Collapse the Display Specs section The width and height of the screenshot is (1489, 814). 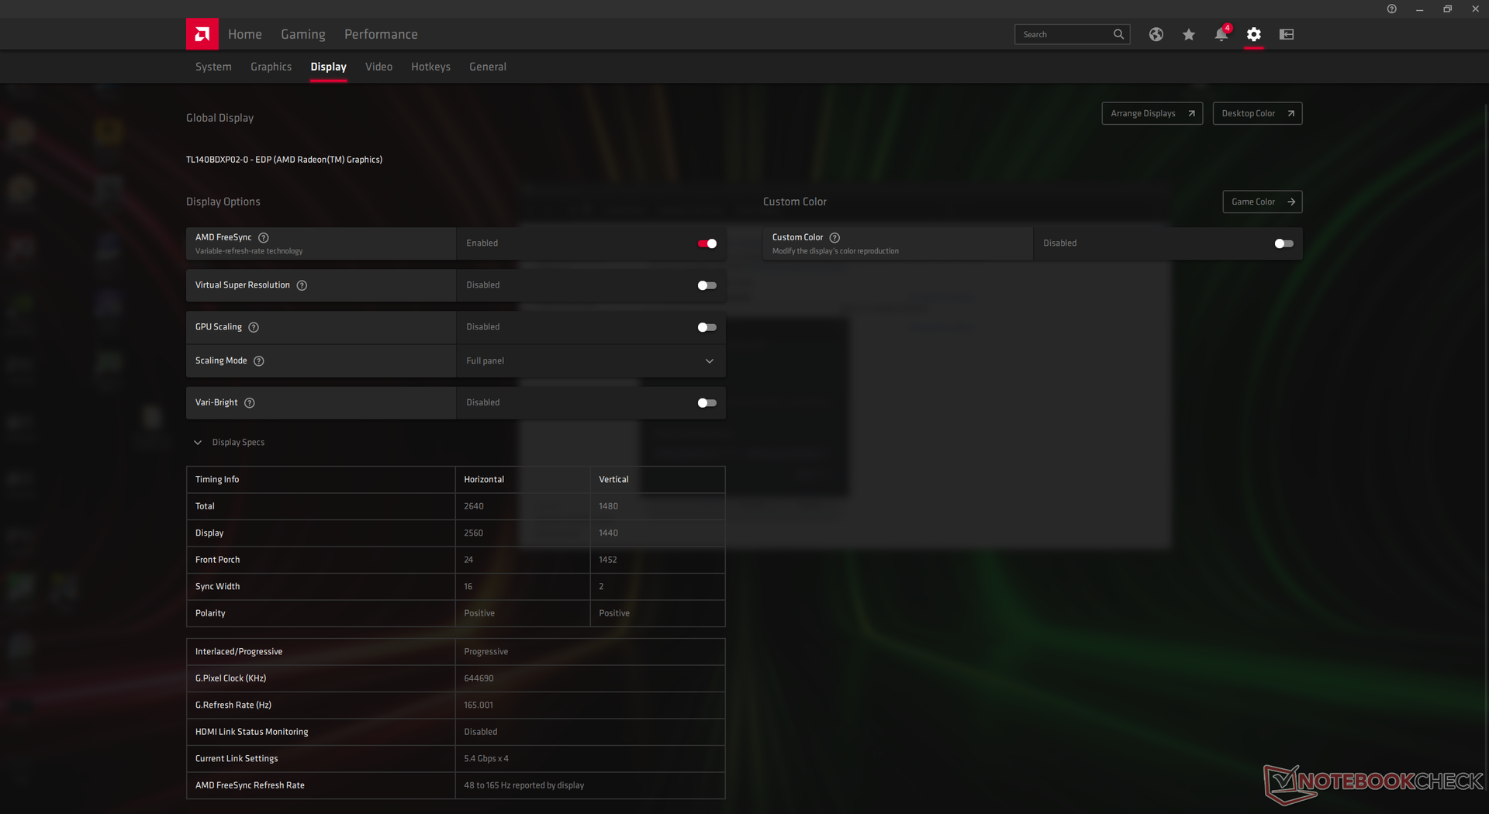click(x=198, y=443)
